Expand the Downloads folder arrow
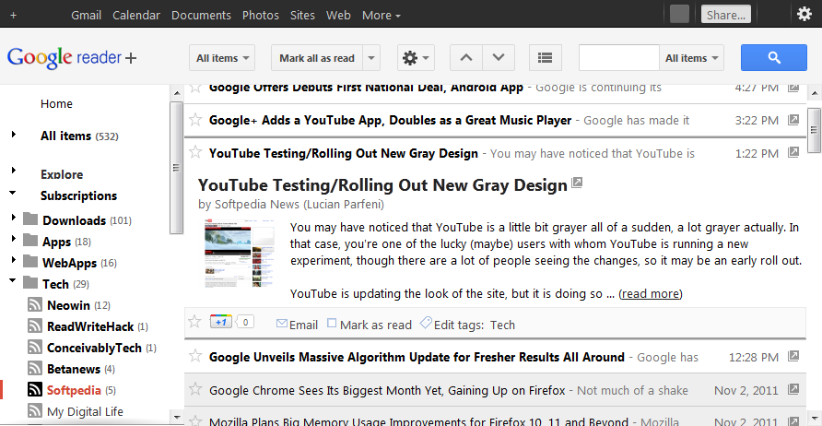 tap(14, 218)
